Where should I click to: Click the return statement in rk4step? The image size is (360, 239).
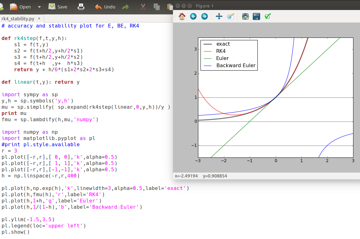click(64, 69)
